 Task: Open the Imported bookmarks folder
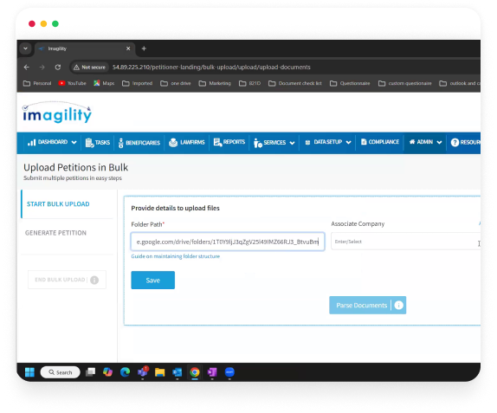[x=138, y=83]
